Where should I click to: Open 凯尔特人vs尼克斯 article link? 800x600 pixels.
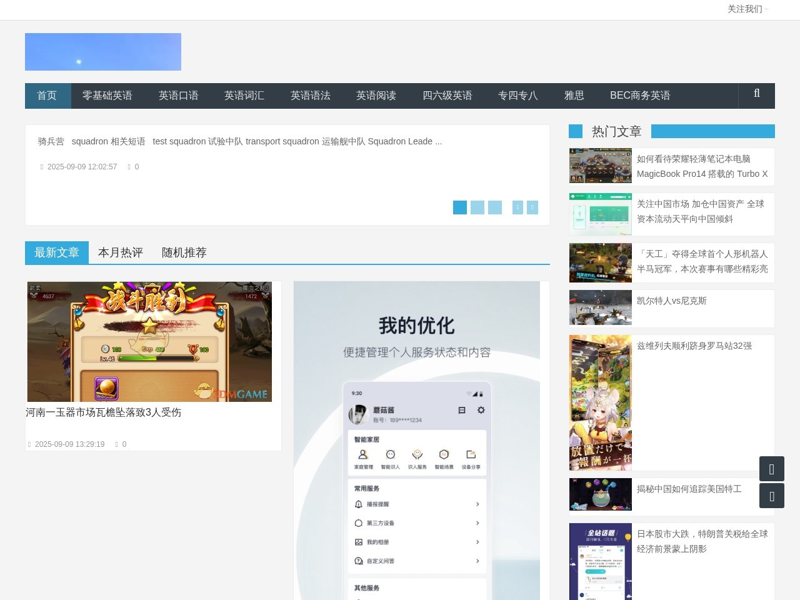672,301
